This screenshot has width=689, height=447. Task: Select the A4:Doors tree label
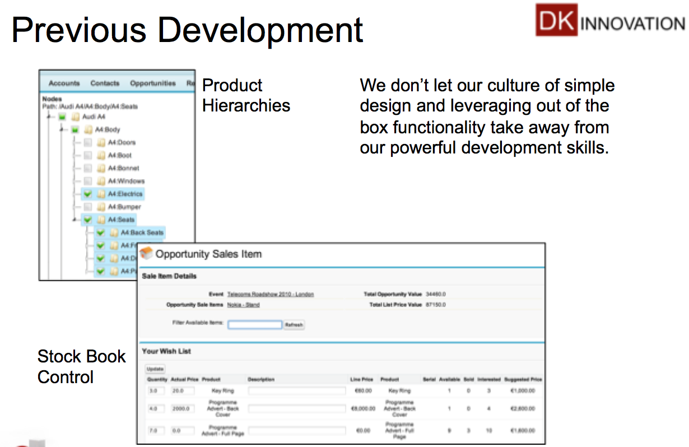(122, 143)
